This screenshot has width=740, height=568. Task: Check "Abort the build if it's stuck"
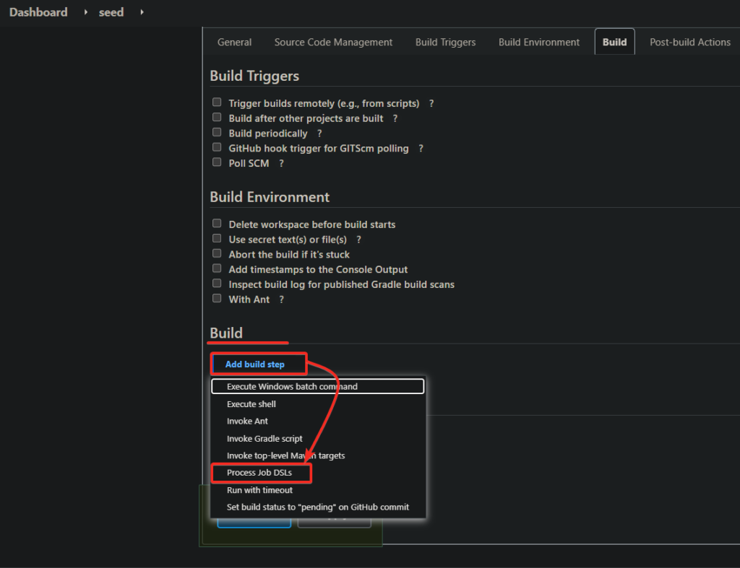click(216, 253)
